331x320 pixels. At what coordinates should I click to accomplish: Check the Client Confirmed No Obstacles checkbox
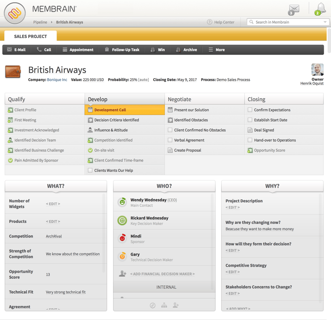(170, 130)
